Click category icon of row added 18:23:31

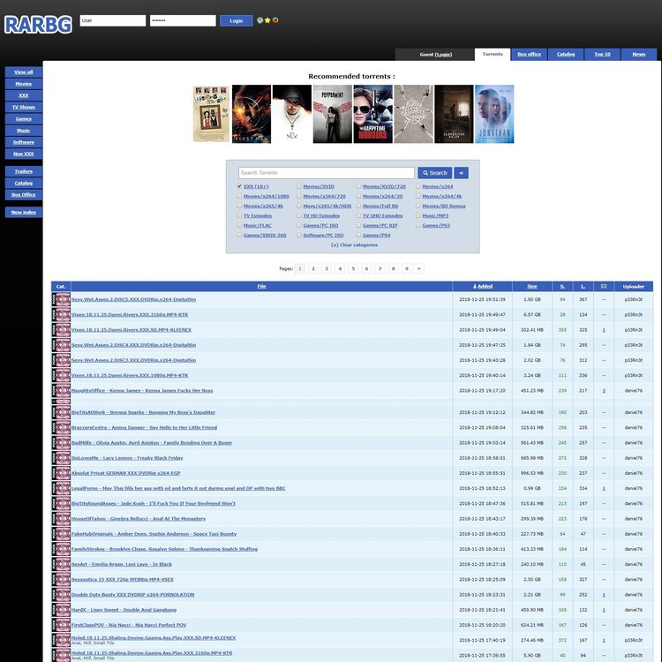click(61, 595)
